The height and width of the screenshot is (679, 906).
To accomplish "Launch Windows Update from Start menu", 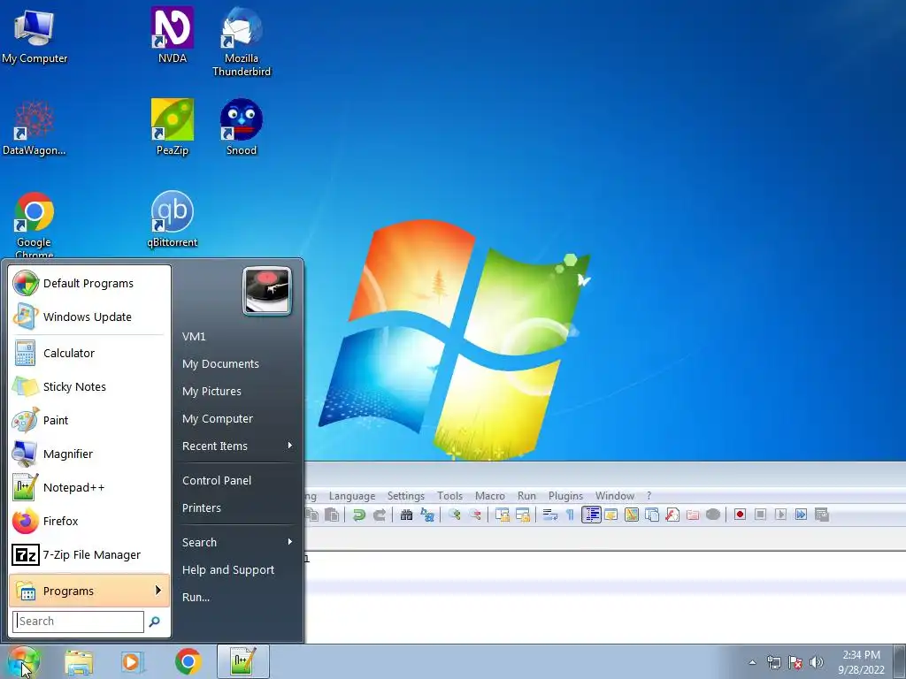I will [89, 317].
